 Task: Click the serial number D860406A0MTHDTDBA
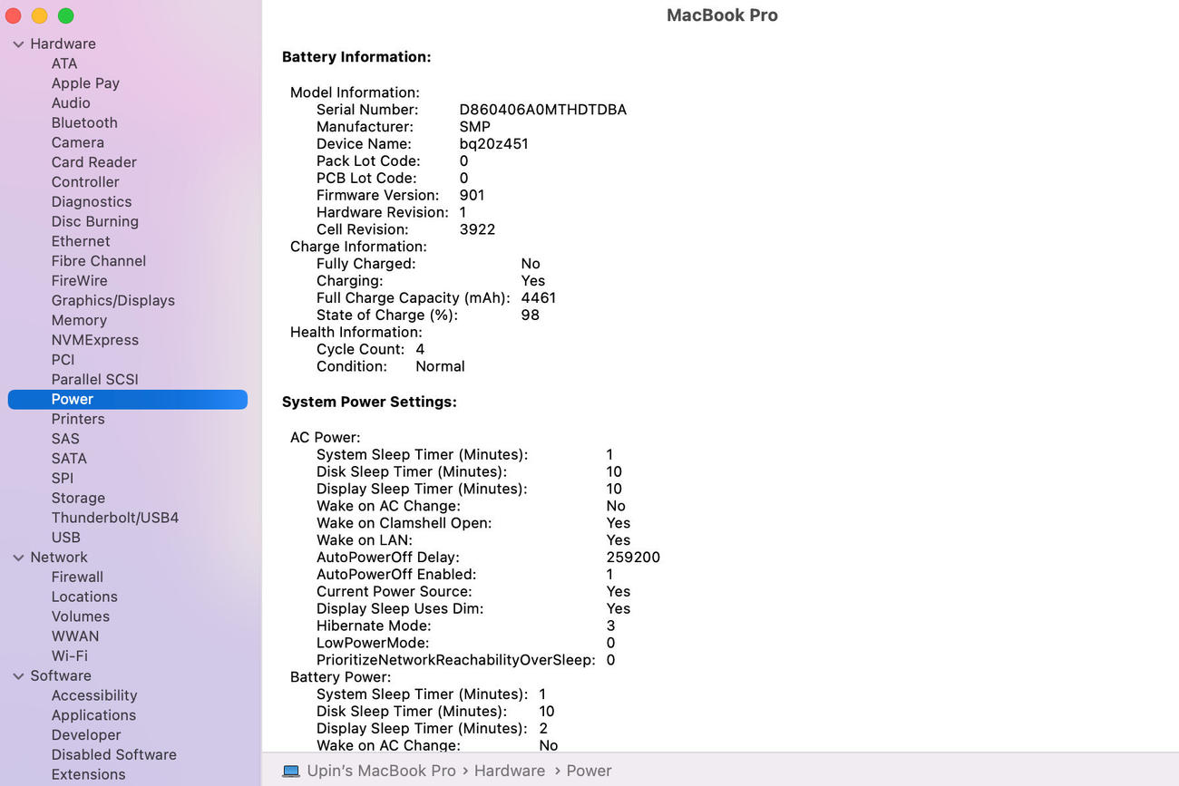point(543,110)
